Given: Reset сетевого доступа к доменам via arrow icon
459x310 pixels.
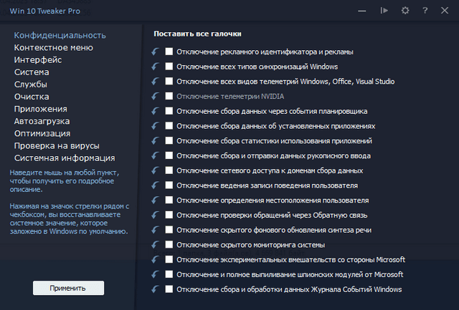Looking at the screenshot, I should coord(155,170).
